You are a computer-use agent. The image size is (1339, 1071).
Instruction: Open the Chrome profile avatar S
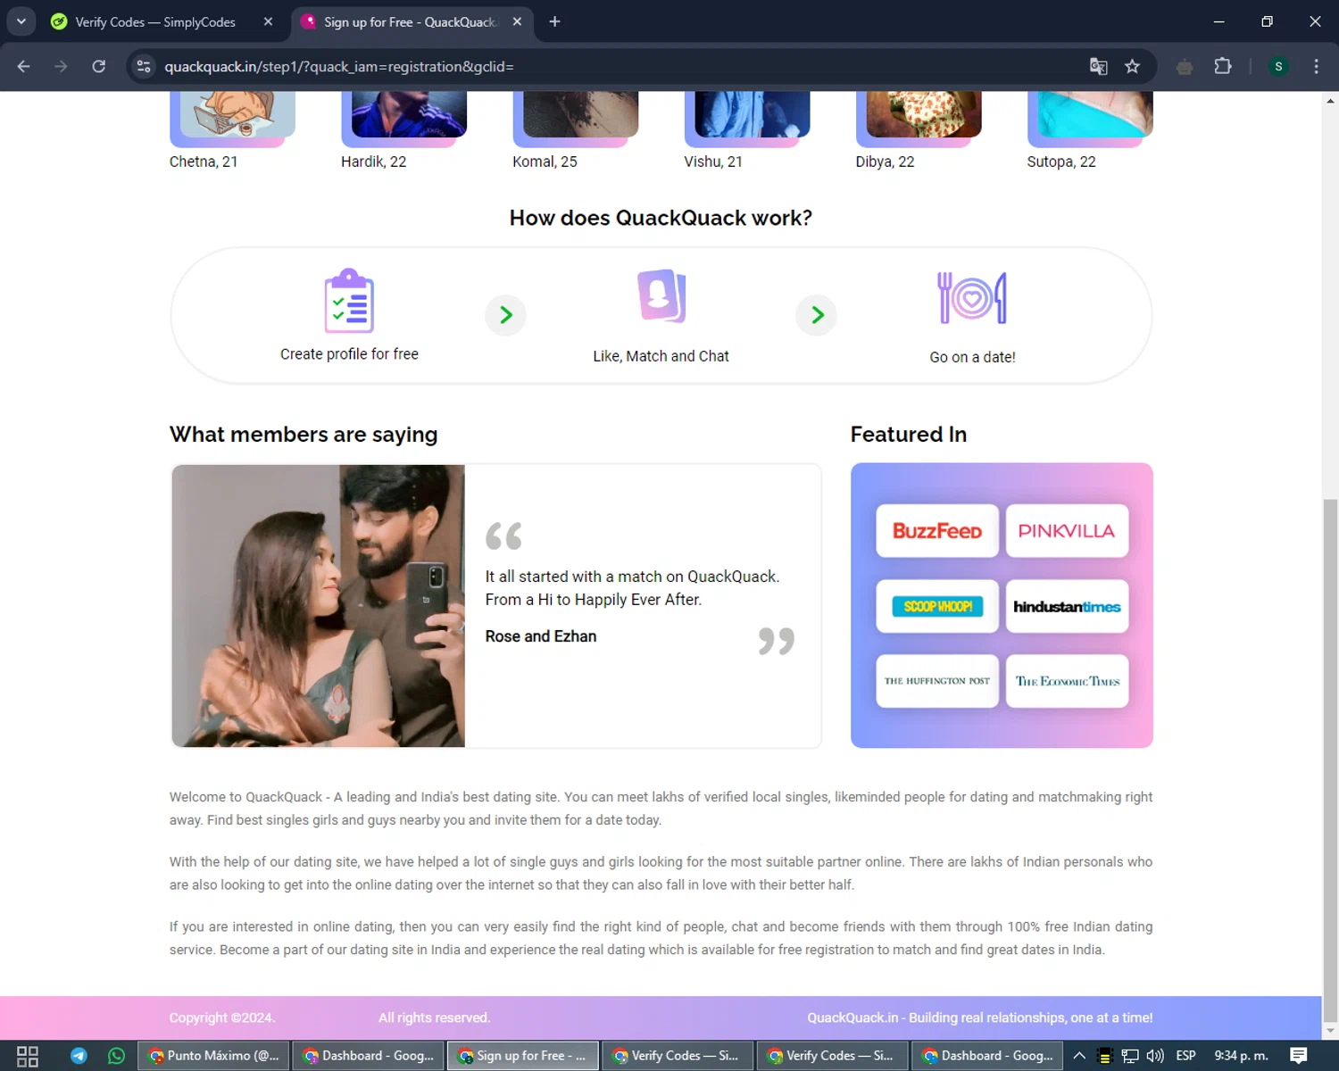click(1278, 66)
